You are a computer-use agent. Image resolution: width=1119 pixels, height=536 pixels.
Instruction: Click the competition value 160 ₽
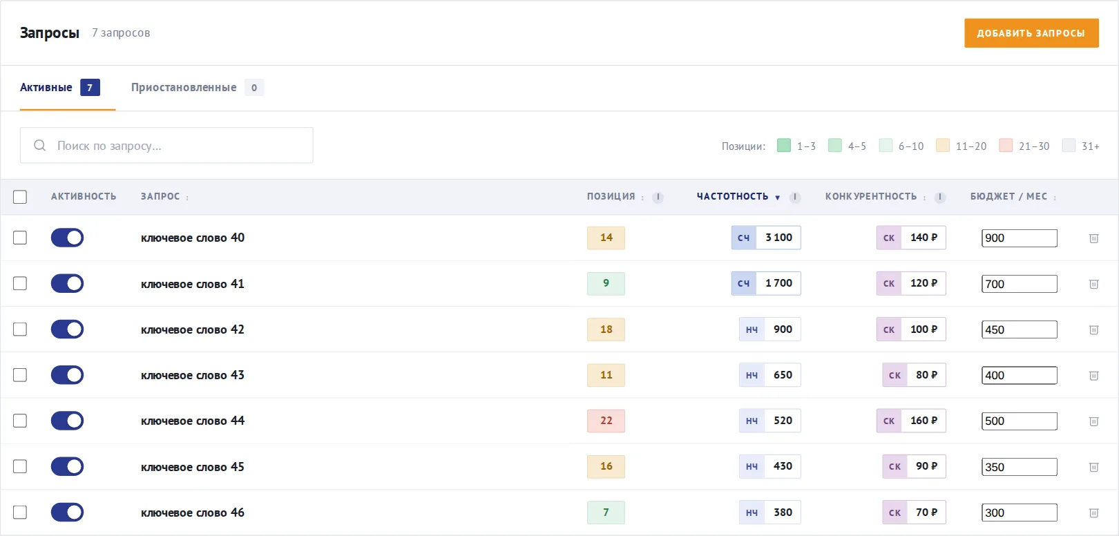911,421
